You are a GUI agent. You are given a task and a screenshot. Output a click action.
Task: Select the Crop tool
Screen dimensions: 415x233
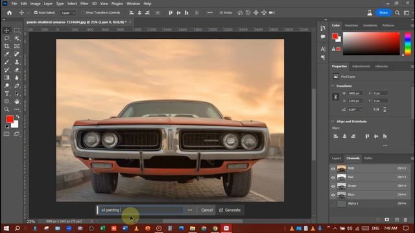(x=6, y=46)
